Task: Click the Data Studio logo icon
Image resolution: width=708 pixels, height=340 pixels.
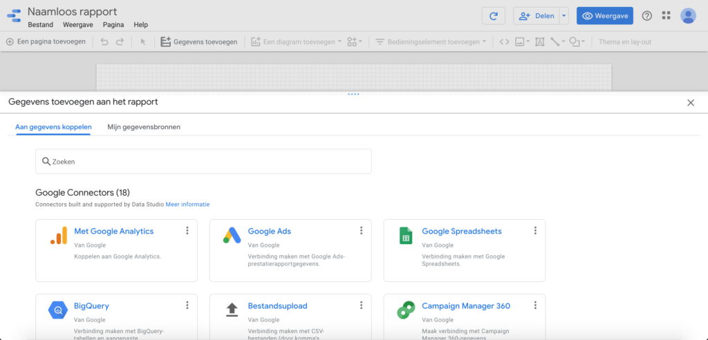Action: 13,16
